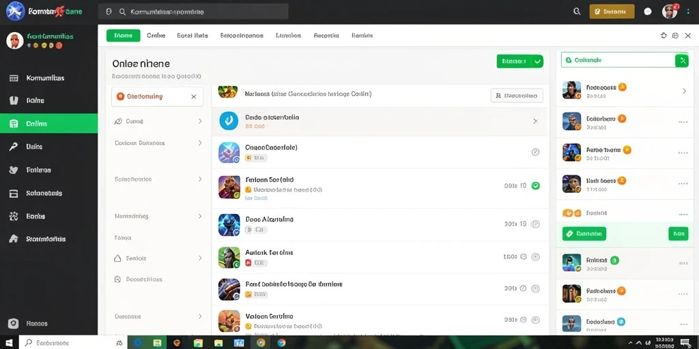
Task: Click the small green button right of the tag button
Action: 679,233
